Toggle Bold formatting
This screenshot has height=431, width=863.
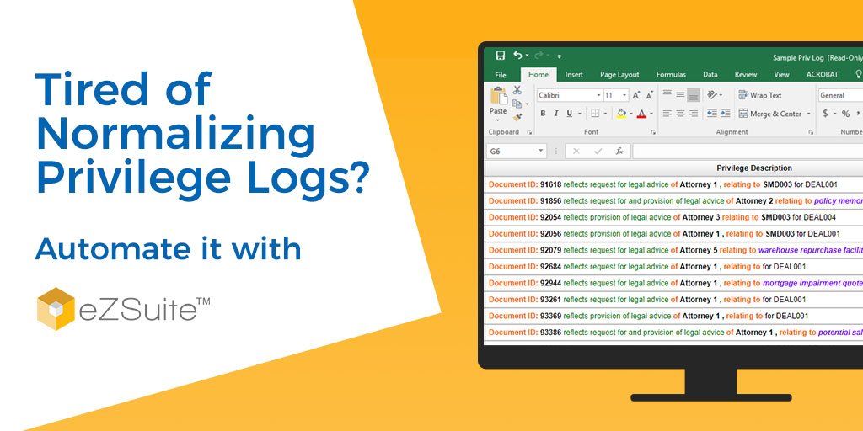[543, 114]
